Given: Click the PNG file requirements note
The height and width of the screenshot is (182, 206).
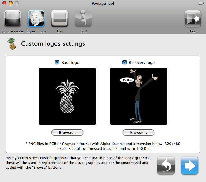Looking at the screenshot, I should [x=103, y=146].
